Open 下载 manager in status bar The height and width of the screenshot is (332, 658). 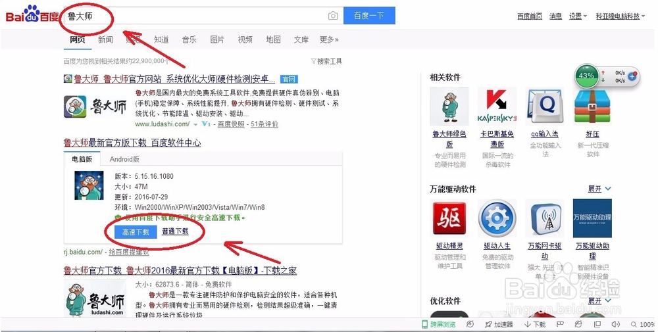point(535,325)
